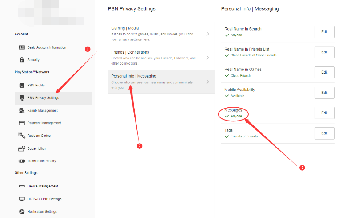Click the 'Personal Info | Messaging' panel heading
The image size is (351, 218).
pyautogui.click(x=250, y=9)
